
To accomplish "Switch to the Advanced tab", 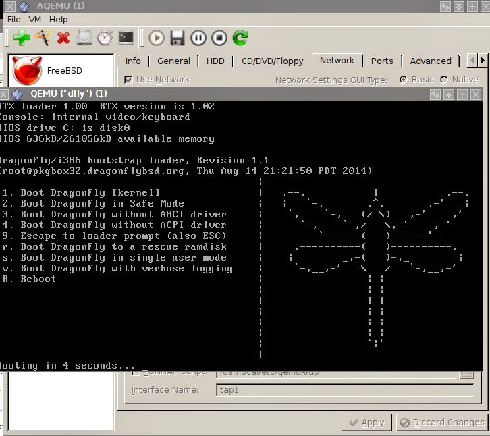I will click(431, 61).
